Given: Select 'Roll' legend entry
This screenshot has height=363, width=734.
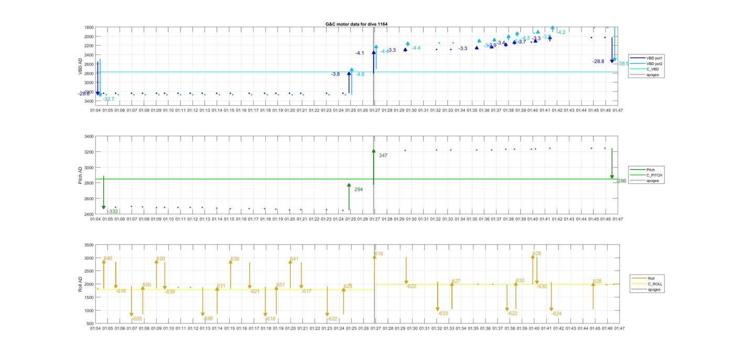Looking at the screenshot, I should pos(651,278).
